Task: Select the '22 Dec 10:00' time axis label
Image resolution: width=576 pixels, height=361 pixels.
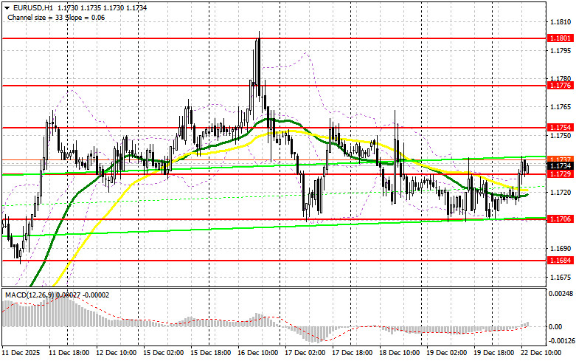Action: (x=541, y=353)
